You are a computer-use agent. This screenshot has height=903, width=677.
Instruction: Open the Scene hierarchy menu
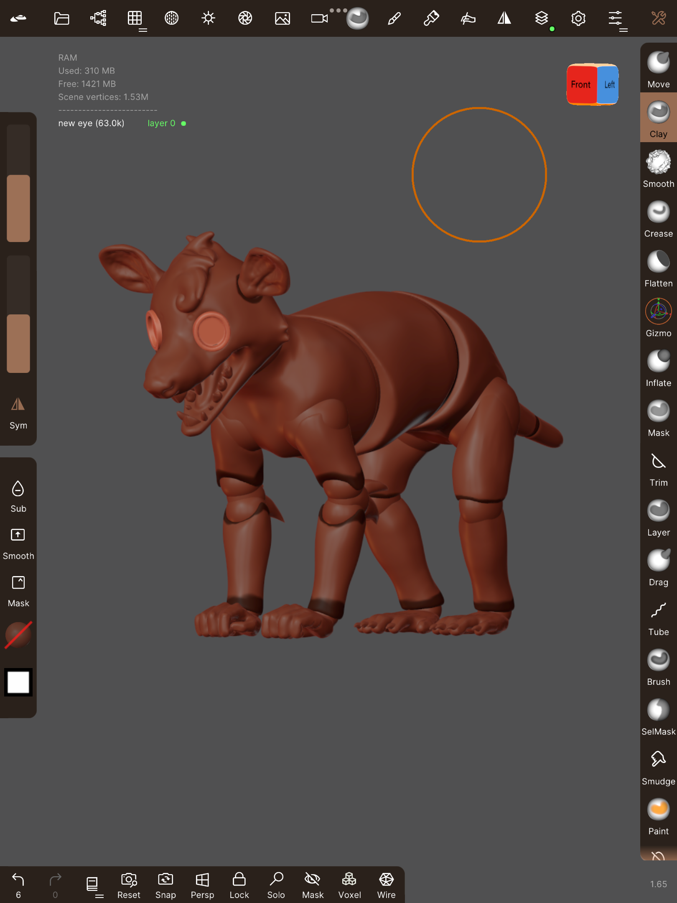[x=98, y=18]
